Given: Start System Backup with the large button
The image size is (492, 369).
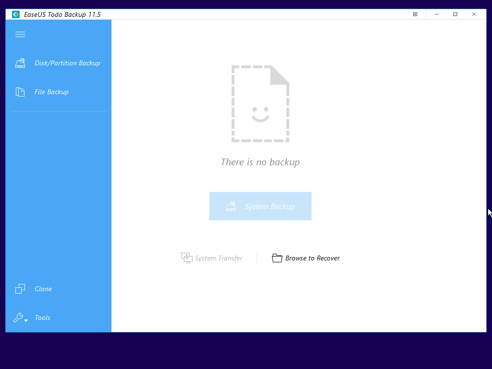Looking at the screenshot, I should (x=260, y=206).
